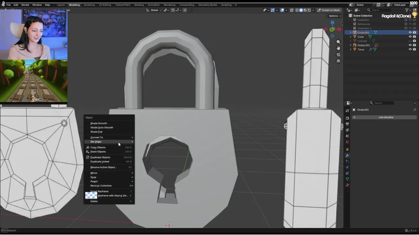Click the pin icon next to Circle.001
The width and height of the screenshot is (419, 235).
414,110
